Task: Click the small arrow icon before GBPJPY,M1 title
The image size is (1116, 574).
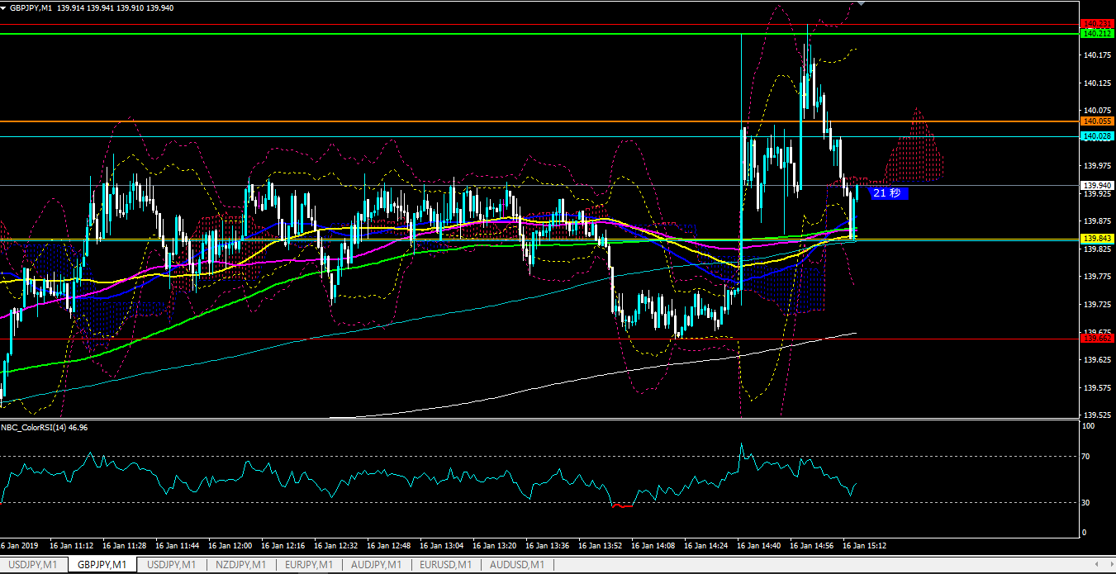Action: click(x=4, y=7)
